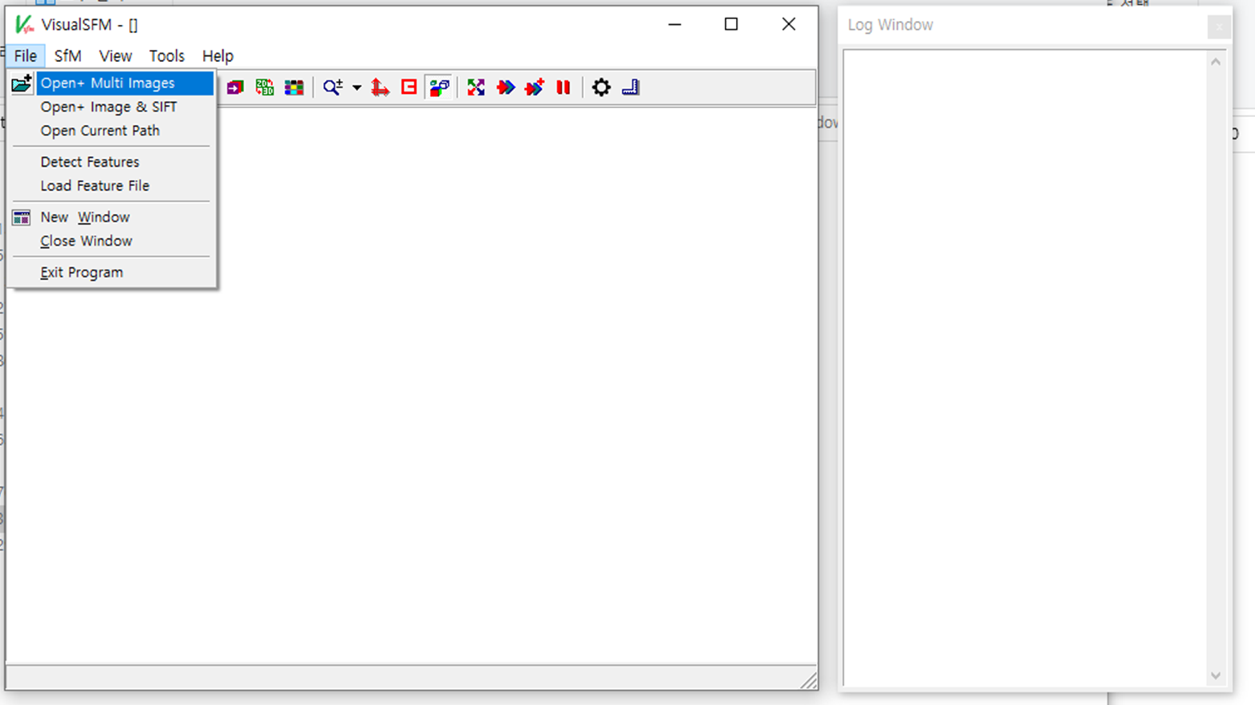Open the View menu
Viewport: 1255px width, 705px height.
pos(116,56)
